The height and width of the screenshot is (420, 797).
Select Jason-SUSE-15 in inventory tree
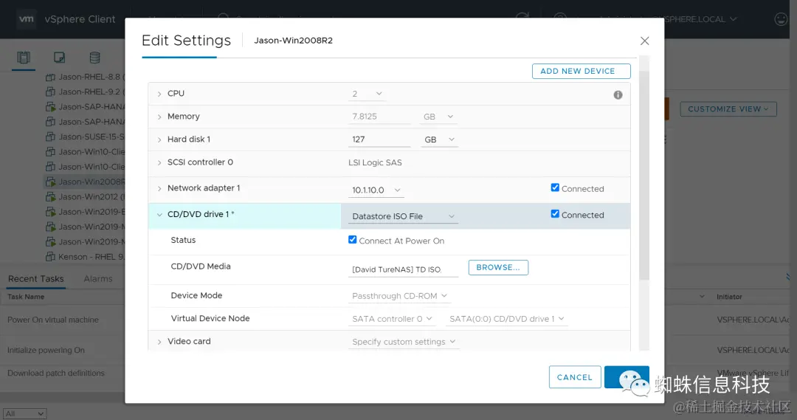click(91, 137)
